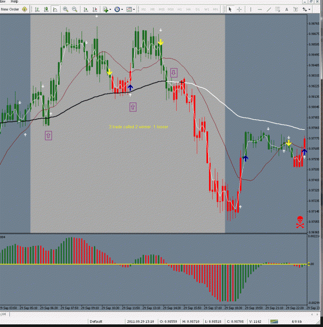Select the MN timeframe

215,9
